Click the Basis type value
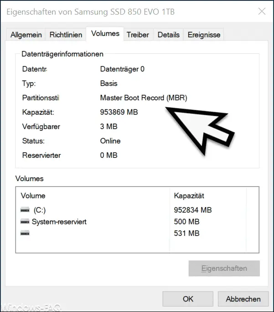 (x=109, y=83)
